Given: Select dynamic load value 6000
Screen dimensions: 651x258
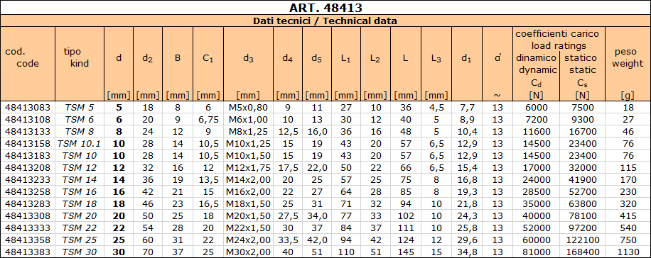Looking at the screenshot, I should point(537,107).
